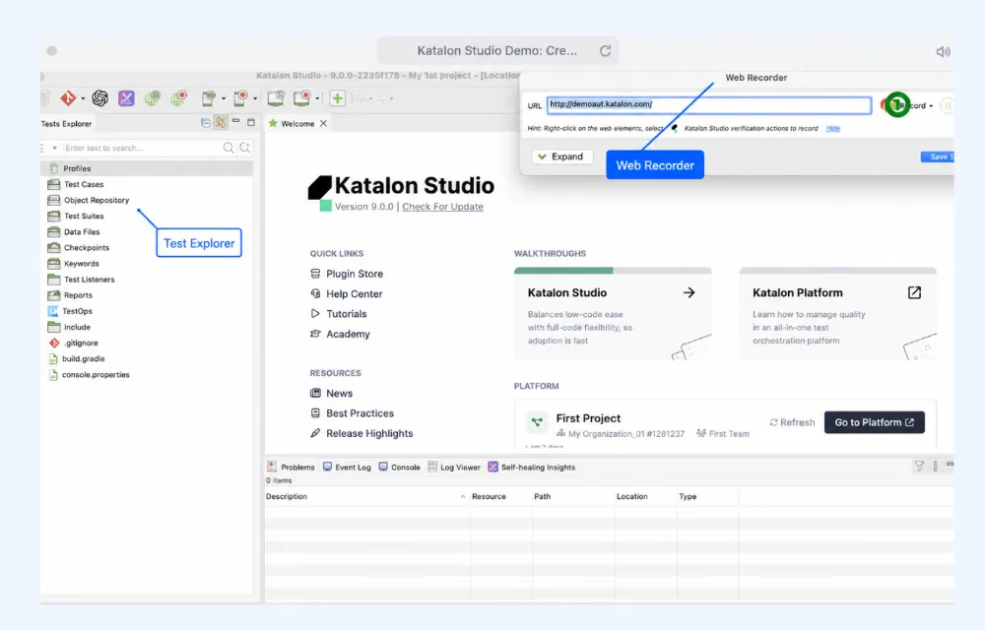The image size is (985, 630).
Task: Select the Data Files folder
Action: pyautogui.click(x=82, y=231)
